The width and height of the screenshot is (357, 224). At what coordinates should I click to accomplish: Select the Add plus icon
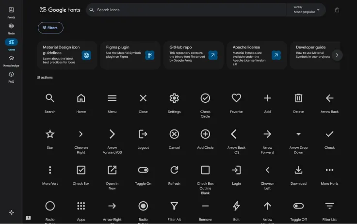(268, 98)
